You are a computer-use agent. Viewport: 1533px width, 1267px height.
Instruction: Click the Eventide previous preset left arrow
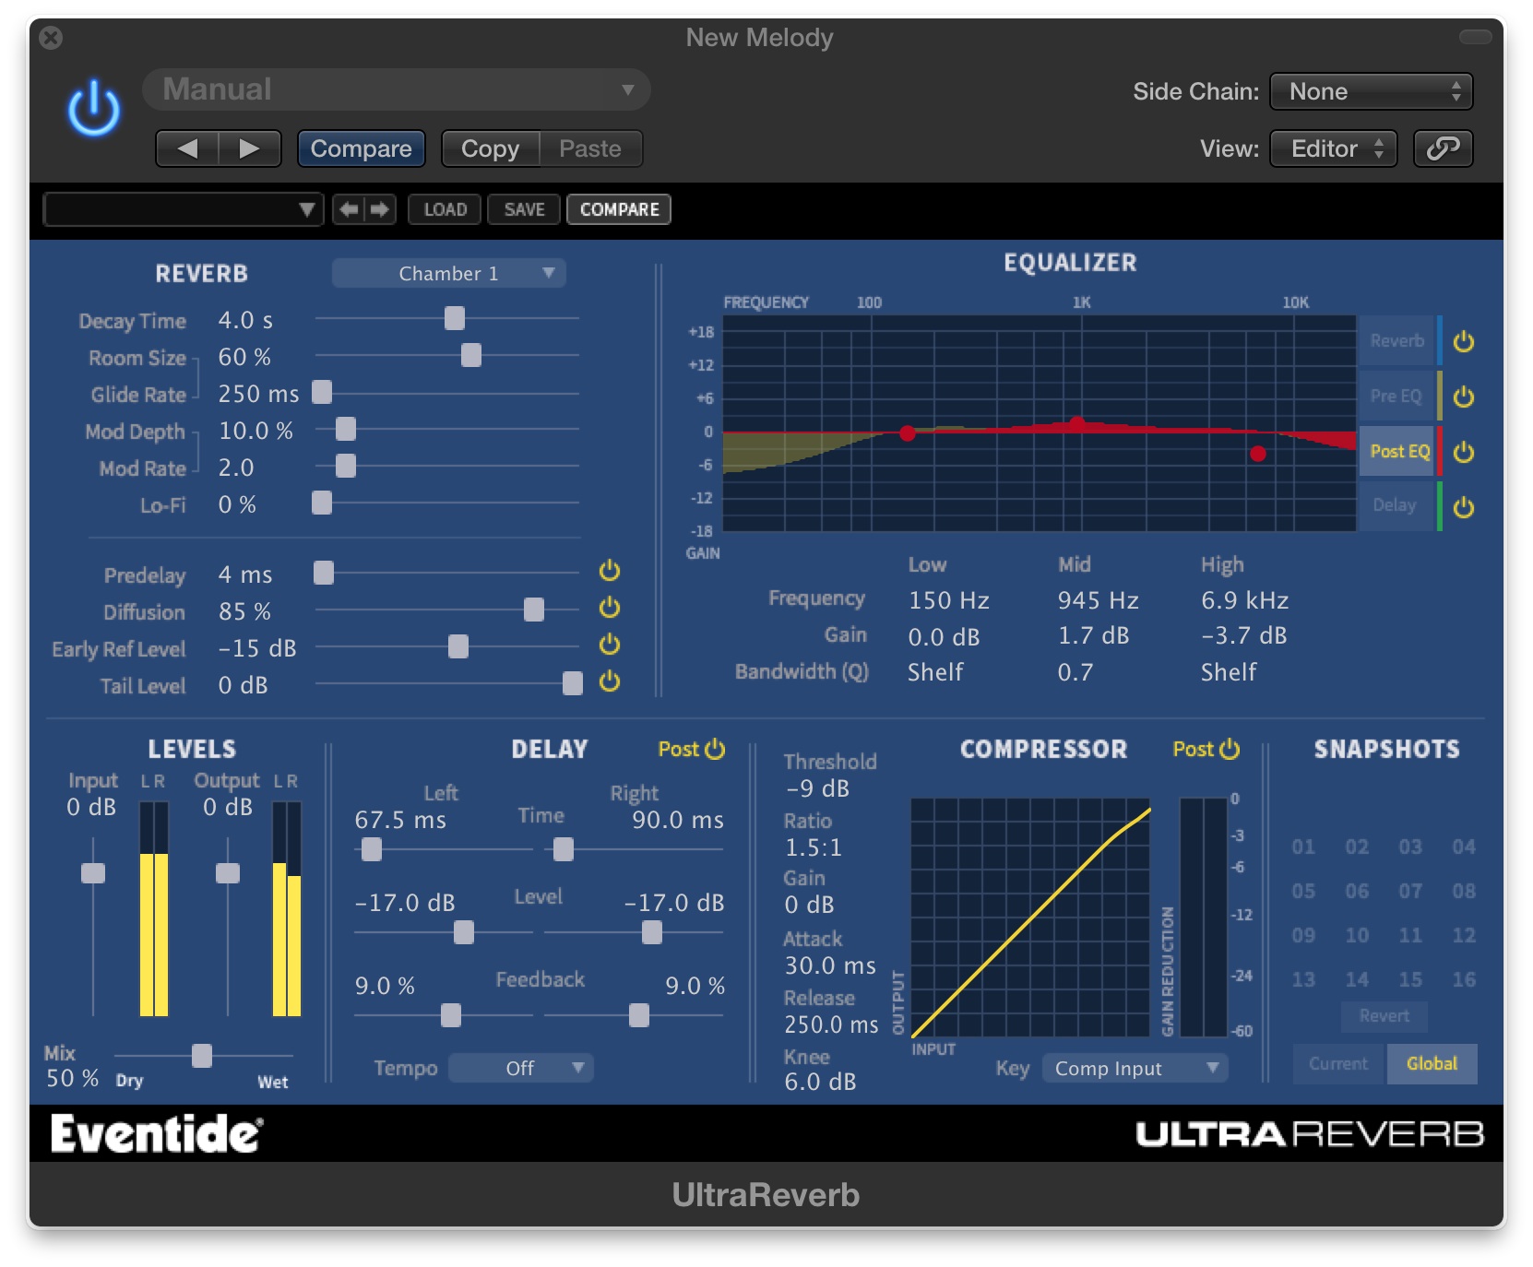coord(349,209)
